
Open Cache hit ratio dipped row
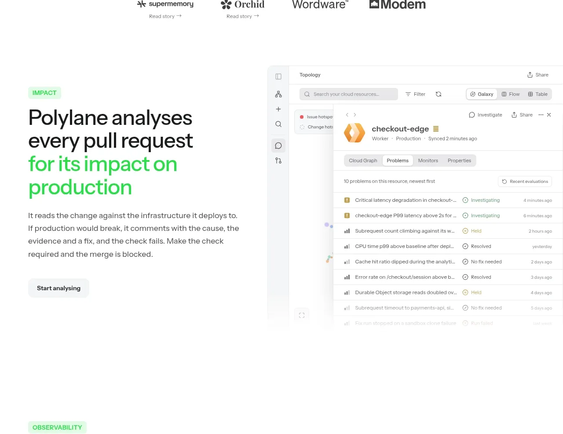448,262
